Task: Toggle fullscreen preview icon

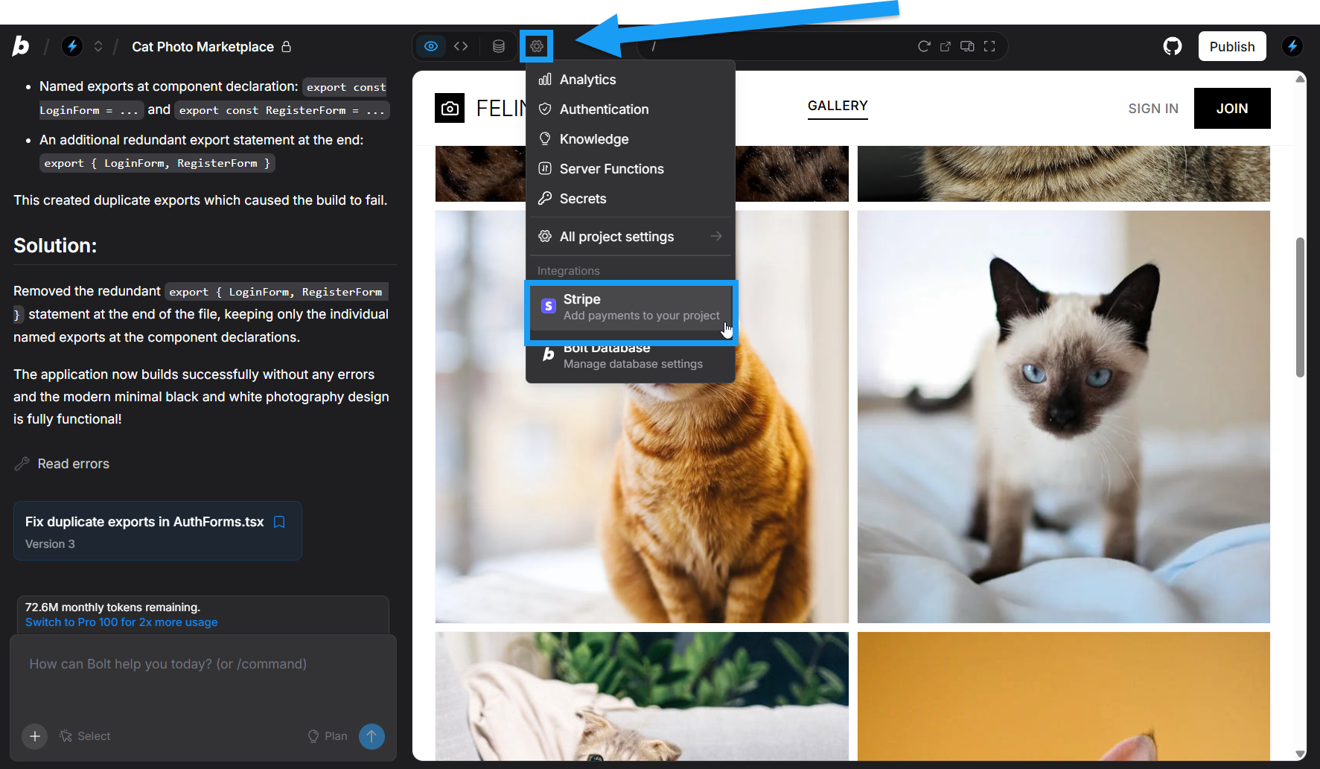Action: click(989, 46)
